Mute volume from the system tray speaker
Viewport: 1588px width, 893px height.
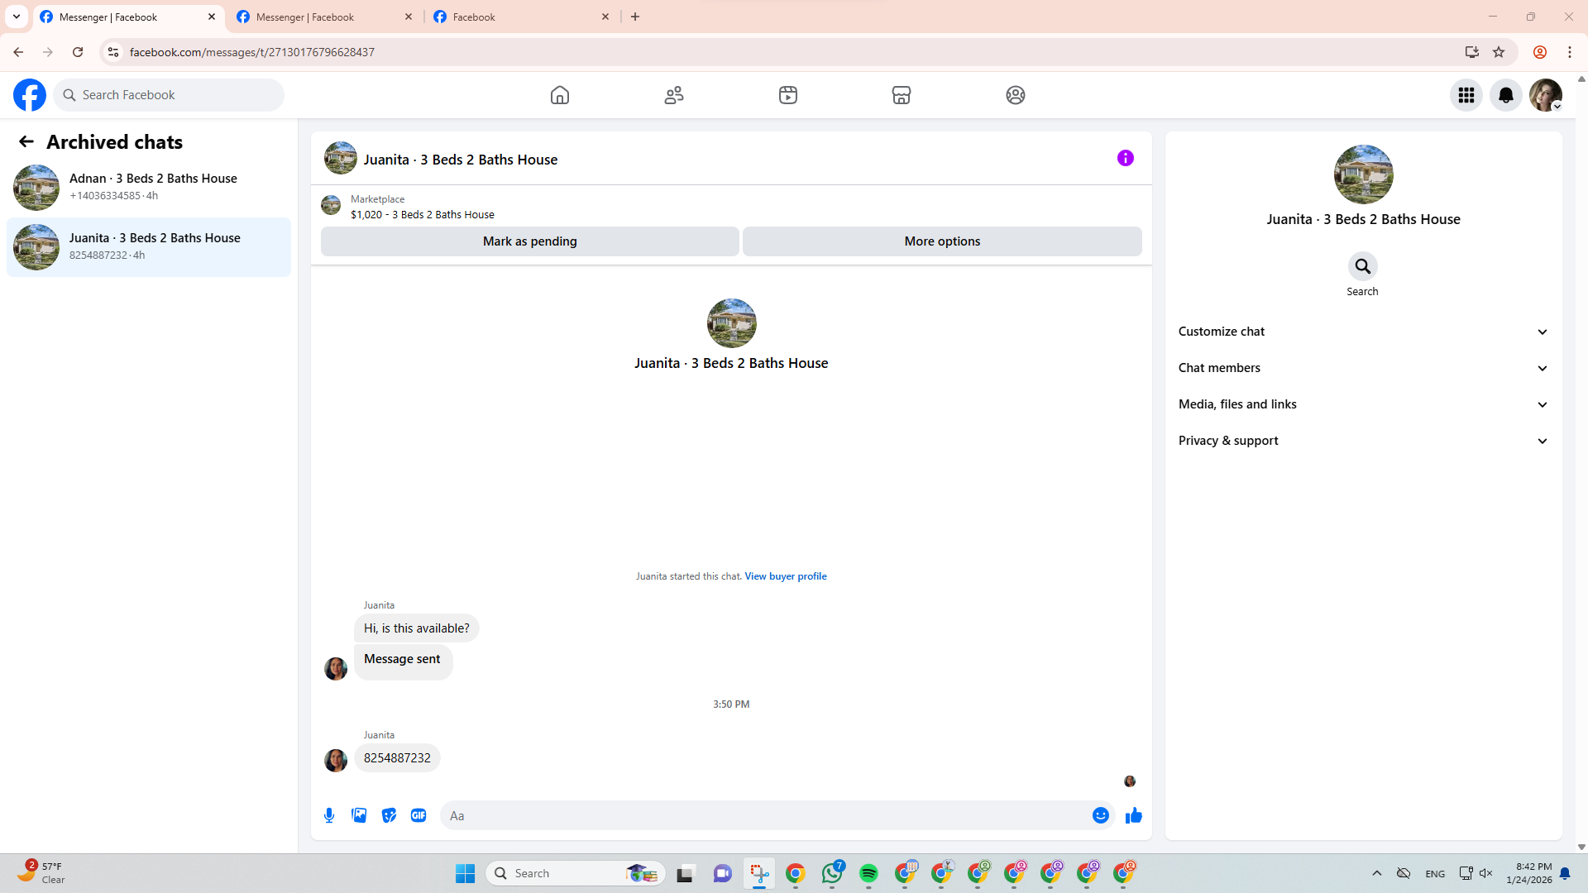point(1485,873)
